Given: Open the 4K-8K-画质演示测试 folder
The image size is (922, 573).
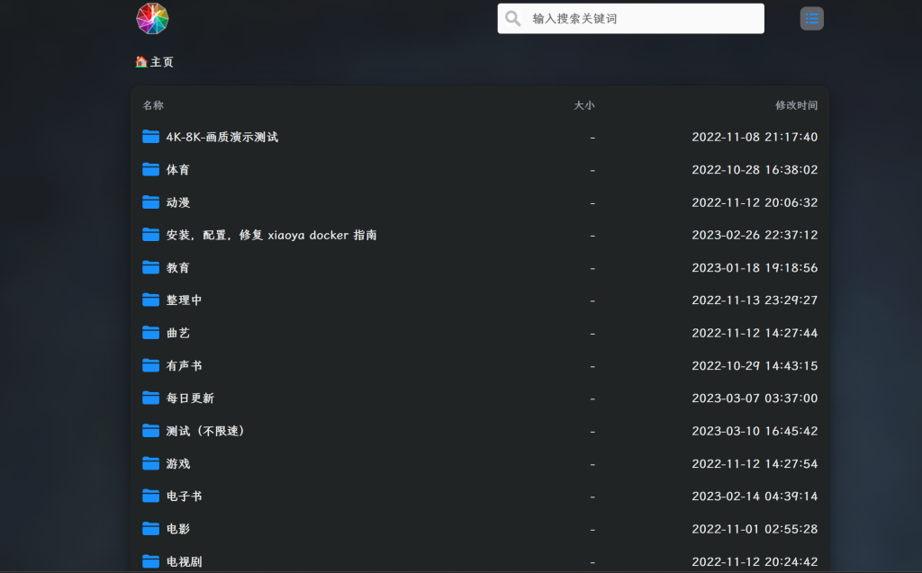Looking at the screenshot, I should pos(223,137).
